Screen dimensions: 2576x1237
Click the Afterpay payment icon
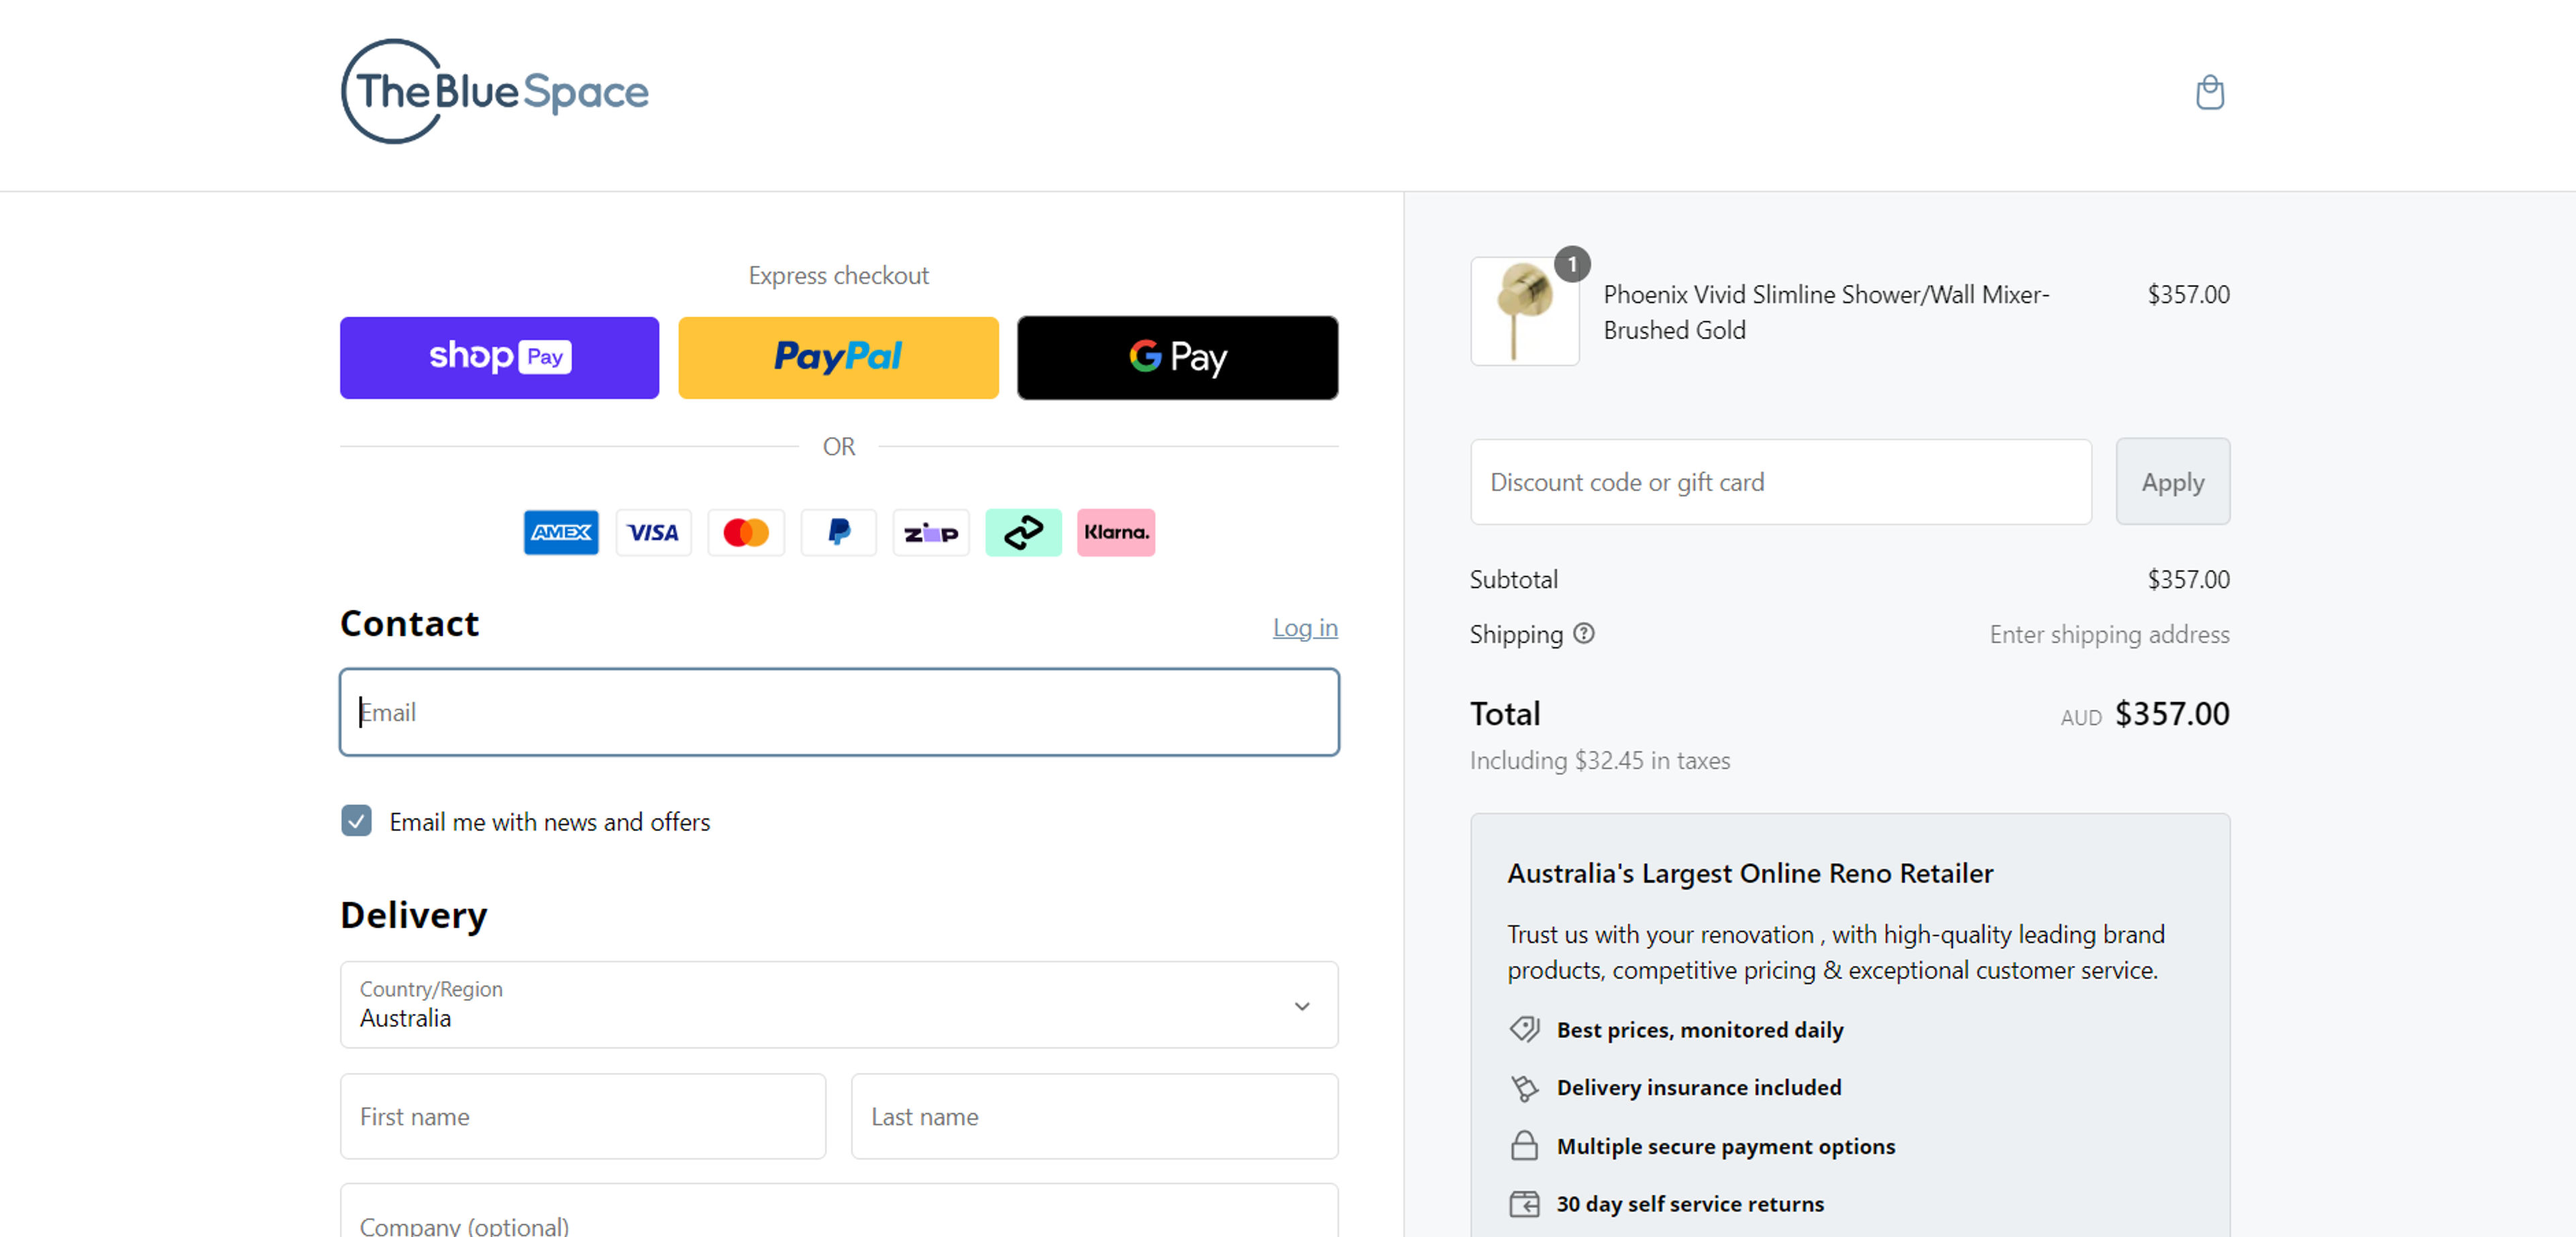tap(1023, 532)
